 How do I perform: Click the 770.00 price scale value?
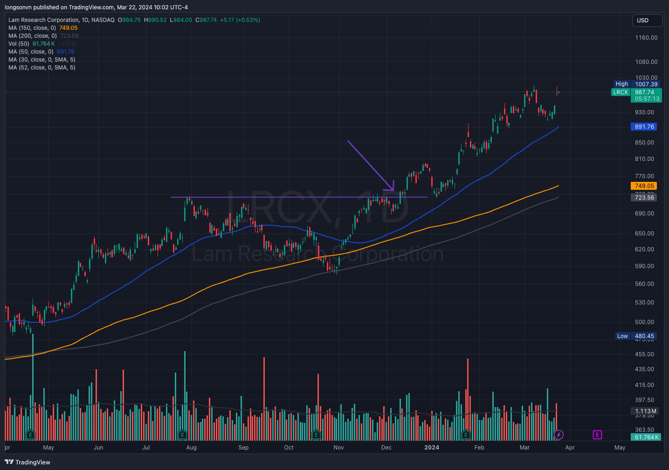tap(644, 176)
